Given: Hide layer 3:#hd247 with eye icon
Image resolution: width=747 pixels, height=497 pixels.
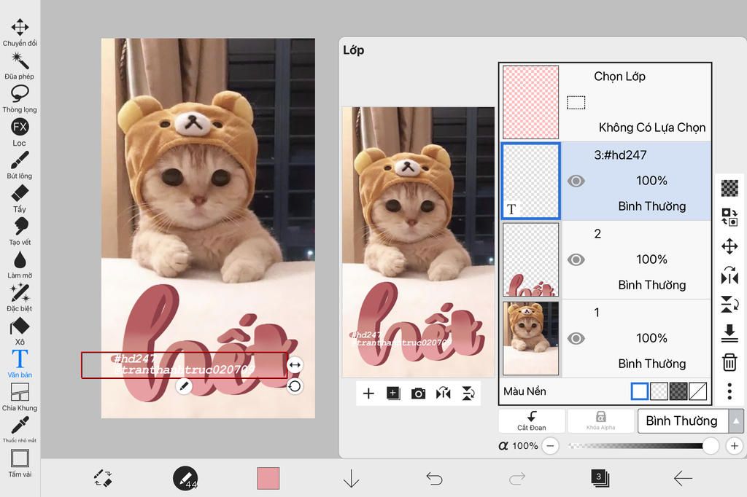Looking at the screenshot, I should pyautogui.click(x=576, y=181).
